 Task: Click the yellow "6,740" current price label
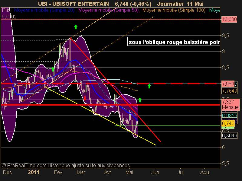coord(228,123)
